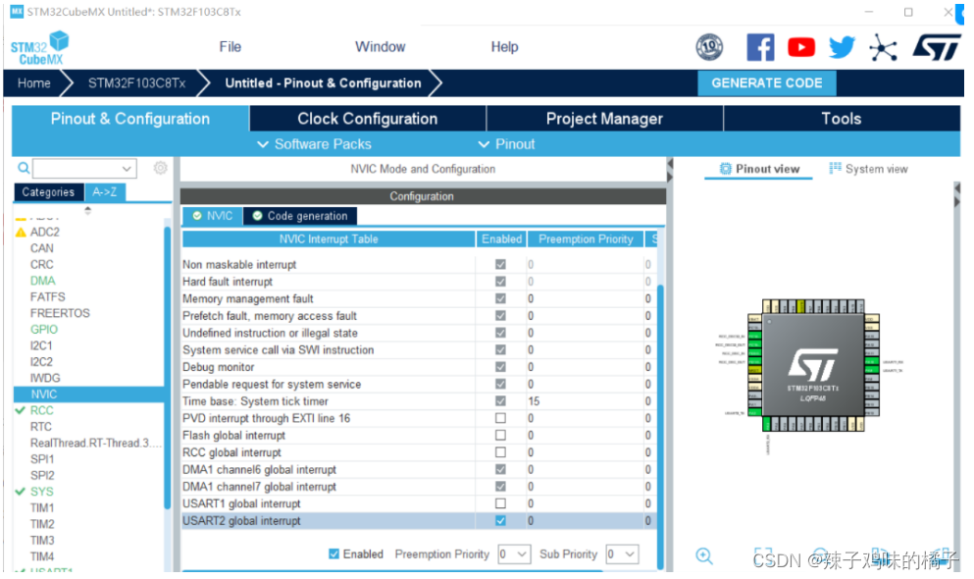Viewport: 974px width, 579px height.
Task: Select the NVIC settings tab
Action: [x=213, y=216]
